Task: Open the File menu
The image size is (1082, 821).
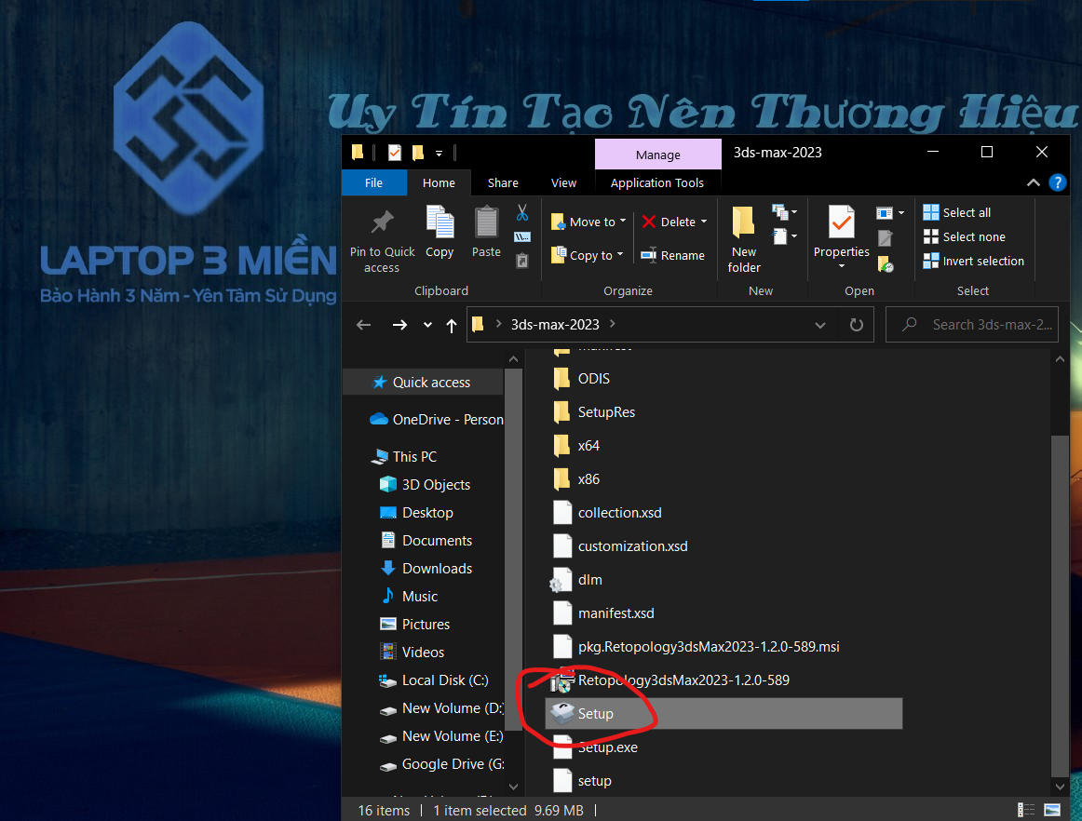Action: click(x=373, y=182)
